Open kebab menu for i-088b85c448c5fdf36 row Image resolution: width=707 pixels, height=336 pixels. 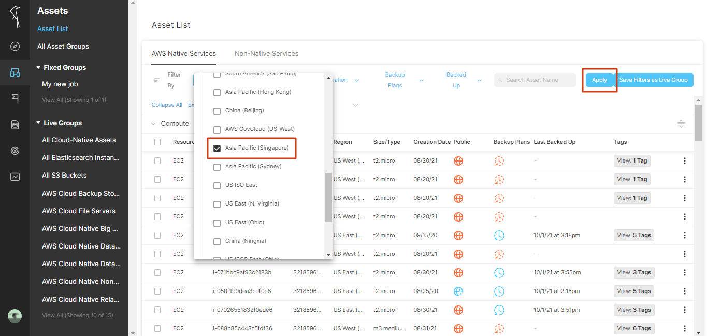685,328
